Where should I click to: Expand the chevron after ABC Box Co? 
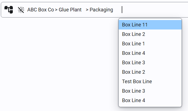coord(56,10)
